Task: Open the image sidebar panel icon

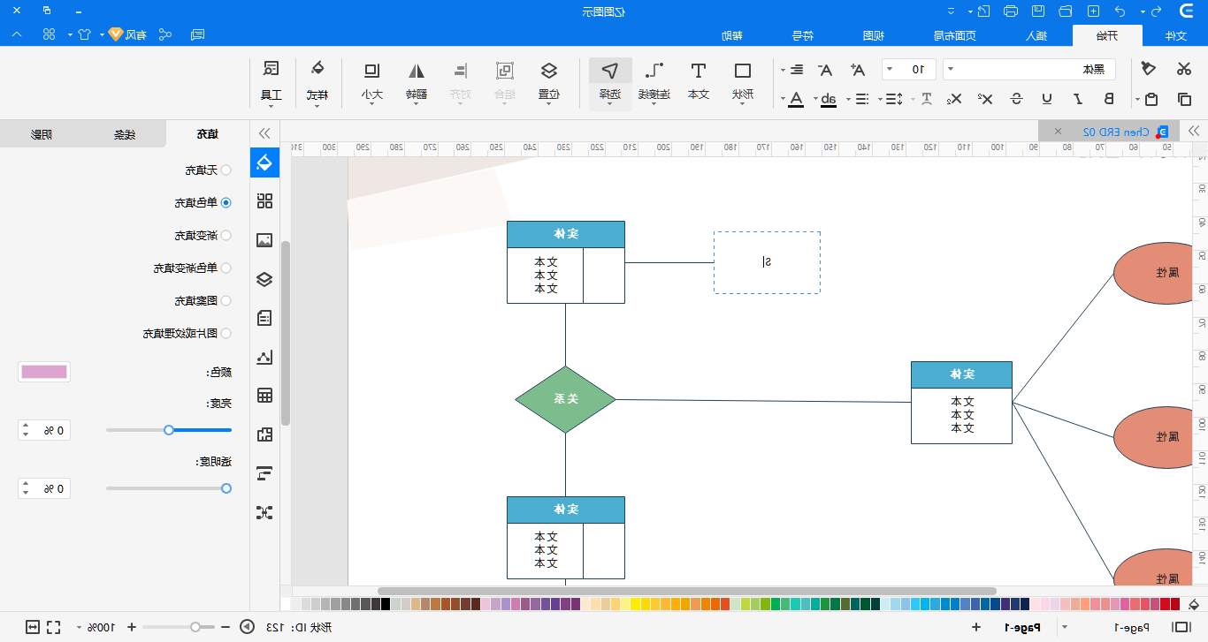Action: pos(264,240)
